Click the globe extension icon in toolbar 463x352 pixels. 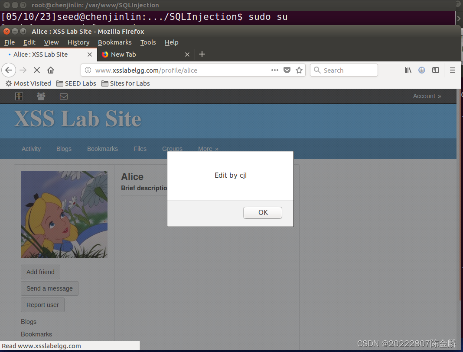point(422,70)
